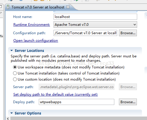This screenshot has width=147, height=120.
Task: Edit the Deploy path field
Action: [76, 102]
